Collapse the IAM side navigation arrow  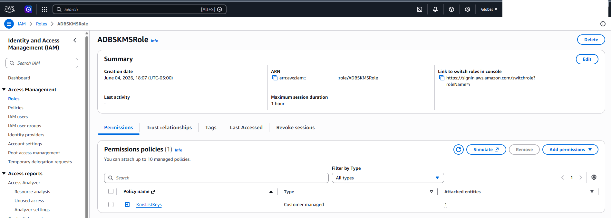(75, 40)
